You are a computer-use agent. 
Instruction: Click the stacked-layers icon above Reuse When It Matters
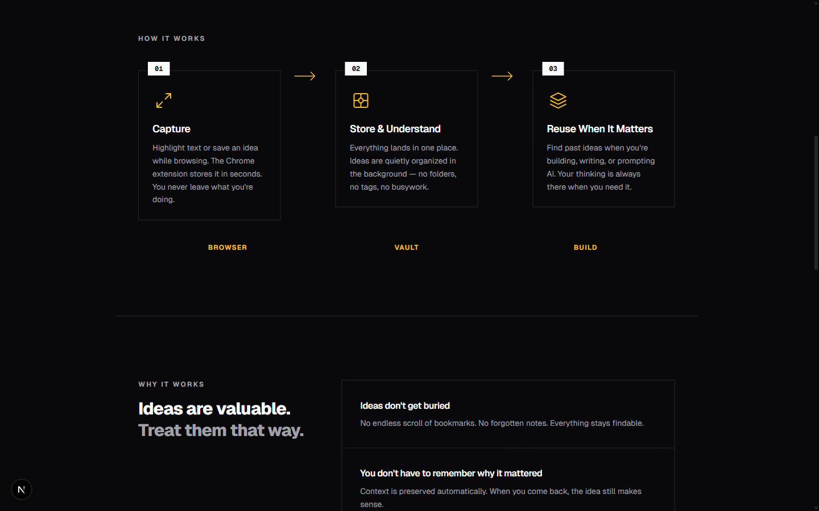click(558, 100)
